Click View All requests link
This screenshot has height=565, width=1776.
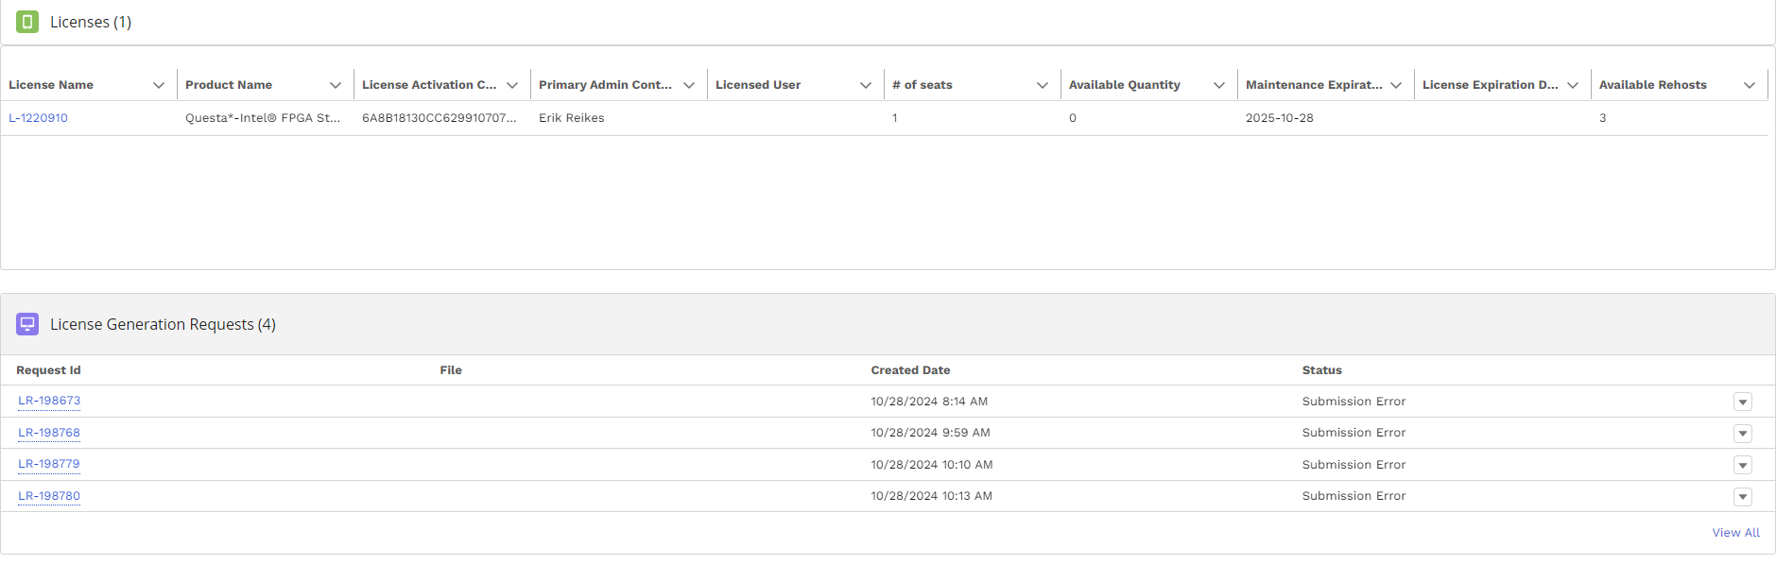pos(1735,533)
